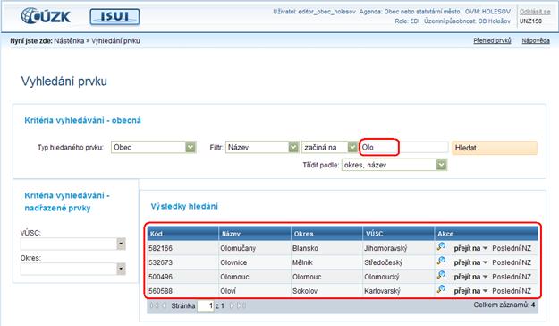The image size is (559, 326).
Task: Click 'Vyhledání prvku' breadcrumb text
Action: (115, 40)
